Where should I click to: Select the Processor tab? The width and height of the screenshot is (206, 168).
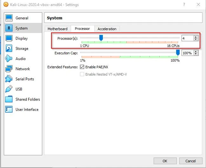(83, 29)
